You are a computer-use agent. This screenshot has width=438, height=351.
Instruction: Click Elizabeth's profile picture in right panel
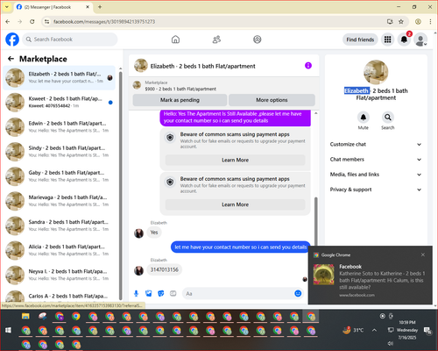pyautogui.click(x=376, y=72)
